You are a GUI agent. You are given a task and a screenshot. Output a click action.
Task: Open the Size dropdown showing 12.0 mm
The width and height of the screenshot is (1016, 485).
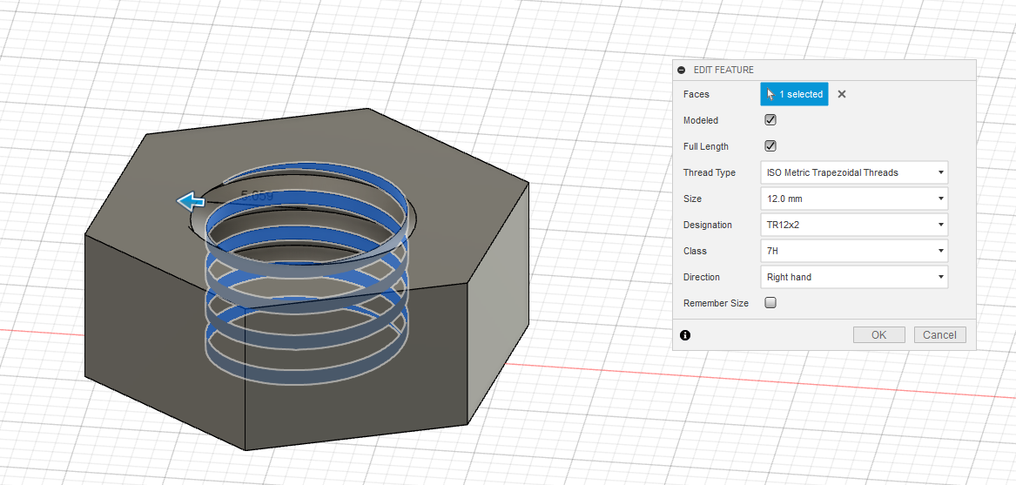click(853, 199)
